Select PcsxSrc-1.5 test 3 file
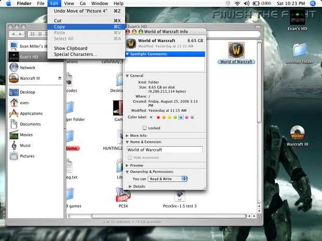Image resolution: width=322 pixels, height=241 pixels. tap(180, 199)
